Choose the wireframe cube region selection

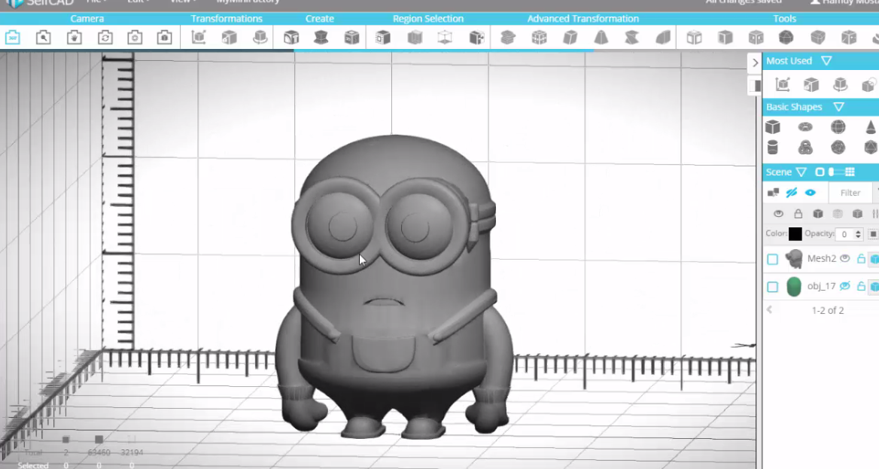[x=445, y=38]
